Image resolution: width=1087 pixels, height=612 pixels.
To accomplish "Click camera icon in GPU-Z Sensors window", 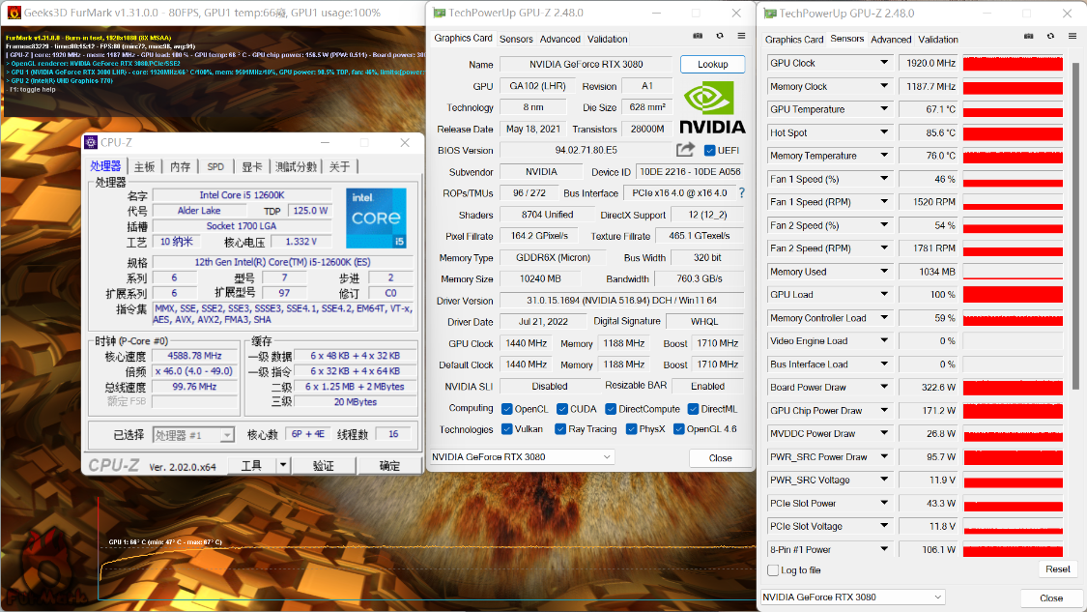I will coord(1030,37).
